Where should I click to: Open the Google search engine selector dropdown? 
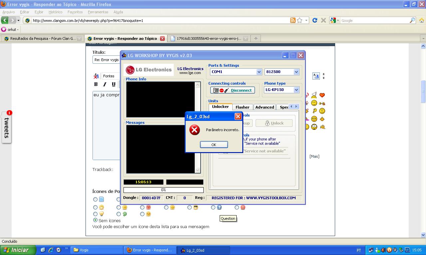tap(334, 20)
